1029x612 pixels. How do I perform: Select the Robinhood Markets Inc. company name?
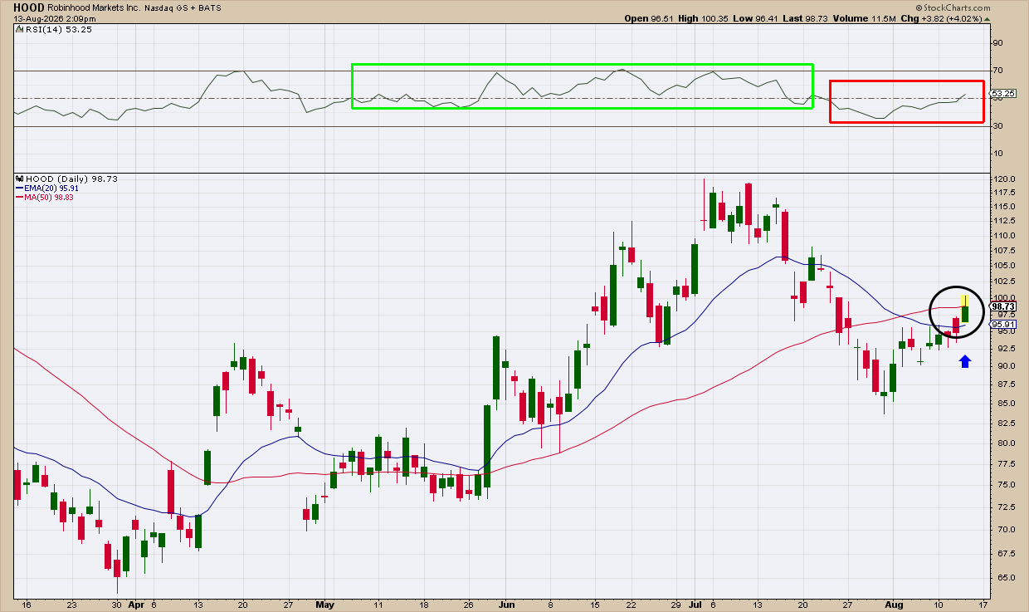(x=94, y=7)
